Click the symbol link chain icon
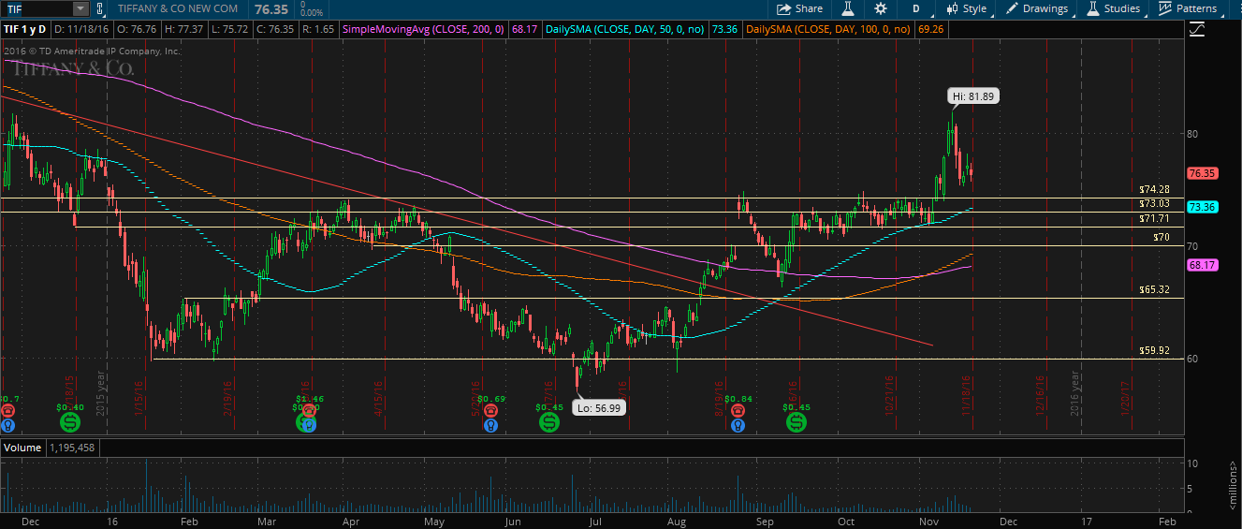 click(x=101, y=8)
